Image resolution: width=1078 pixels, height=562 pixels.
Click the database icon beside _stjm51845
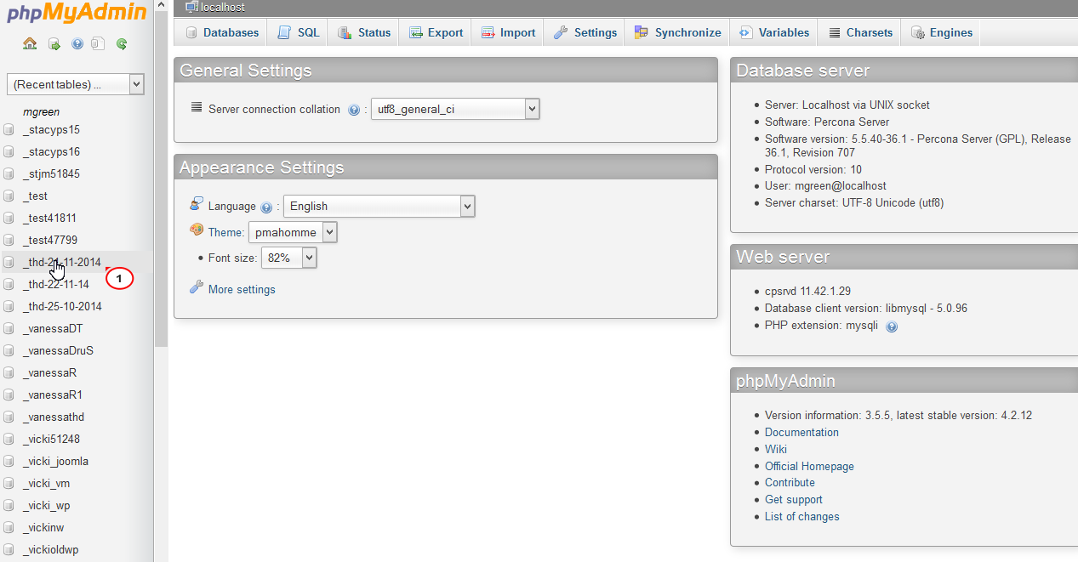point(9,174)
